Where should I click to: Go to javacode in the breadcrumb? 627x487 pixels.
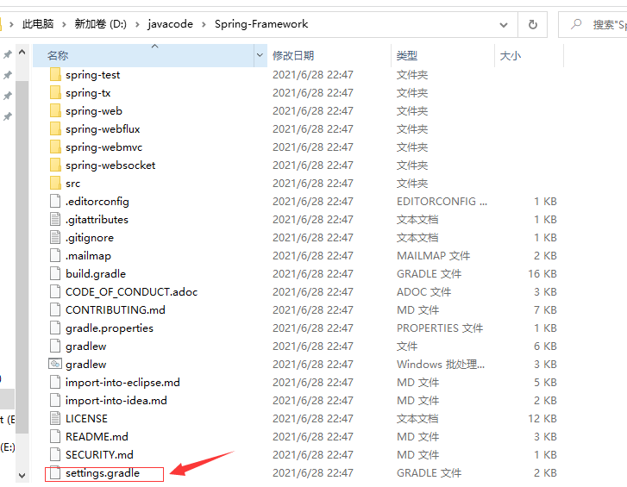coord(171,24)
